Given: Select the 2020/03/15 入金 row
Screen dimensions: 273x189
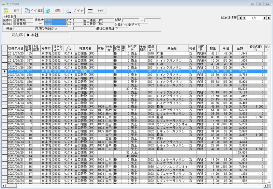Looking at the screenshot, I should 16,89.
